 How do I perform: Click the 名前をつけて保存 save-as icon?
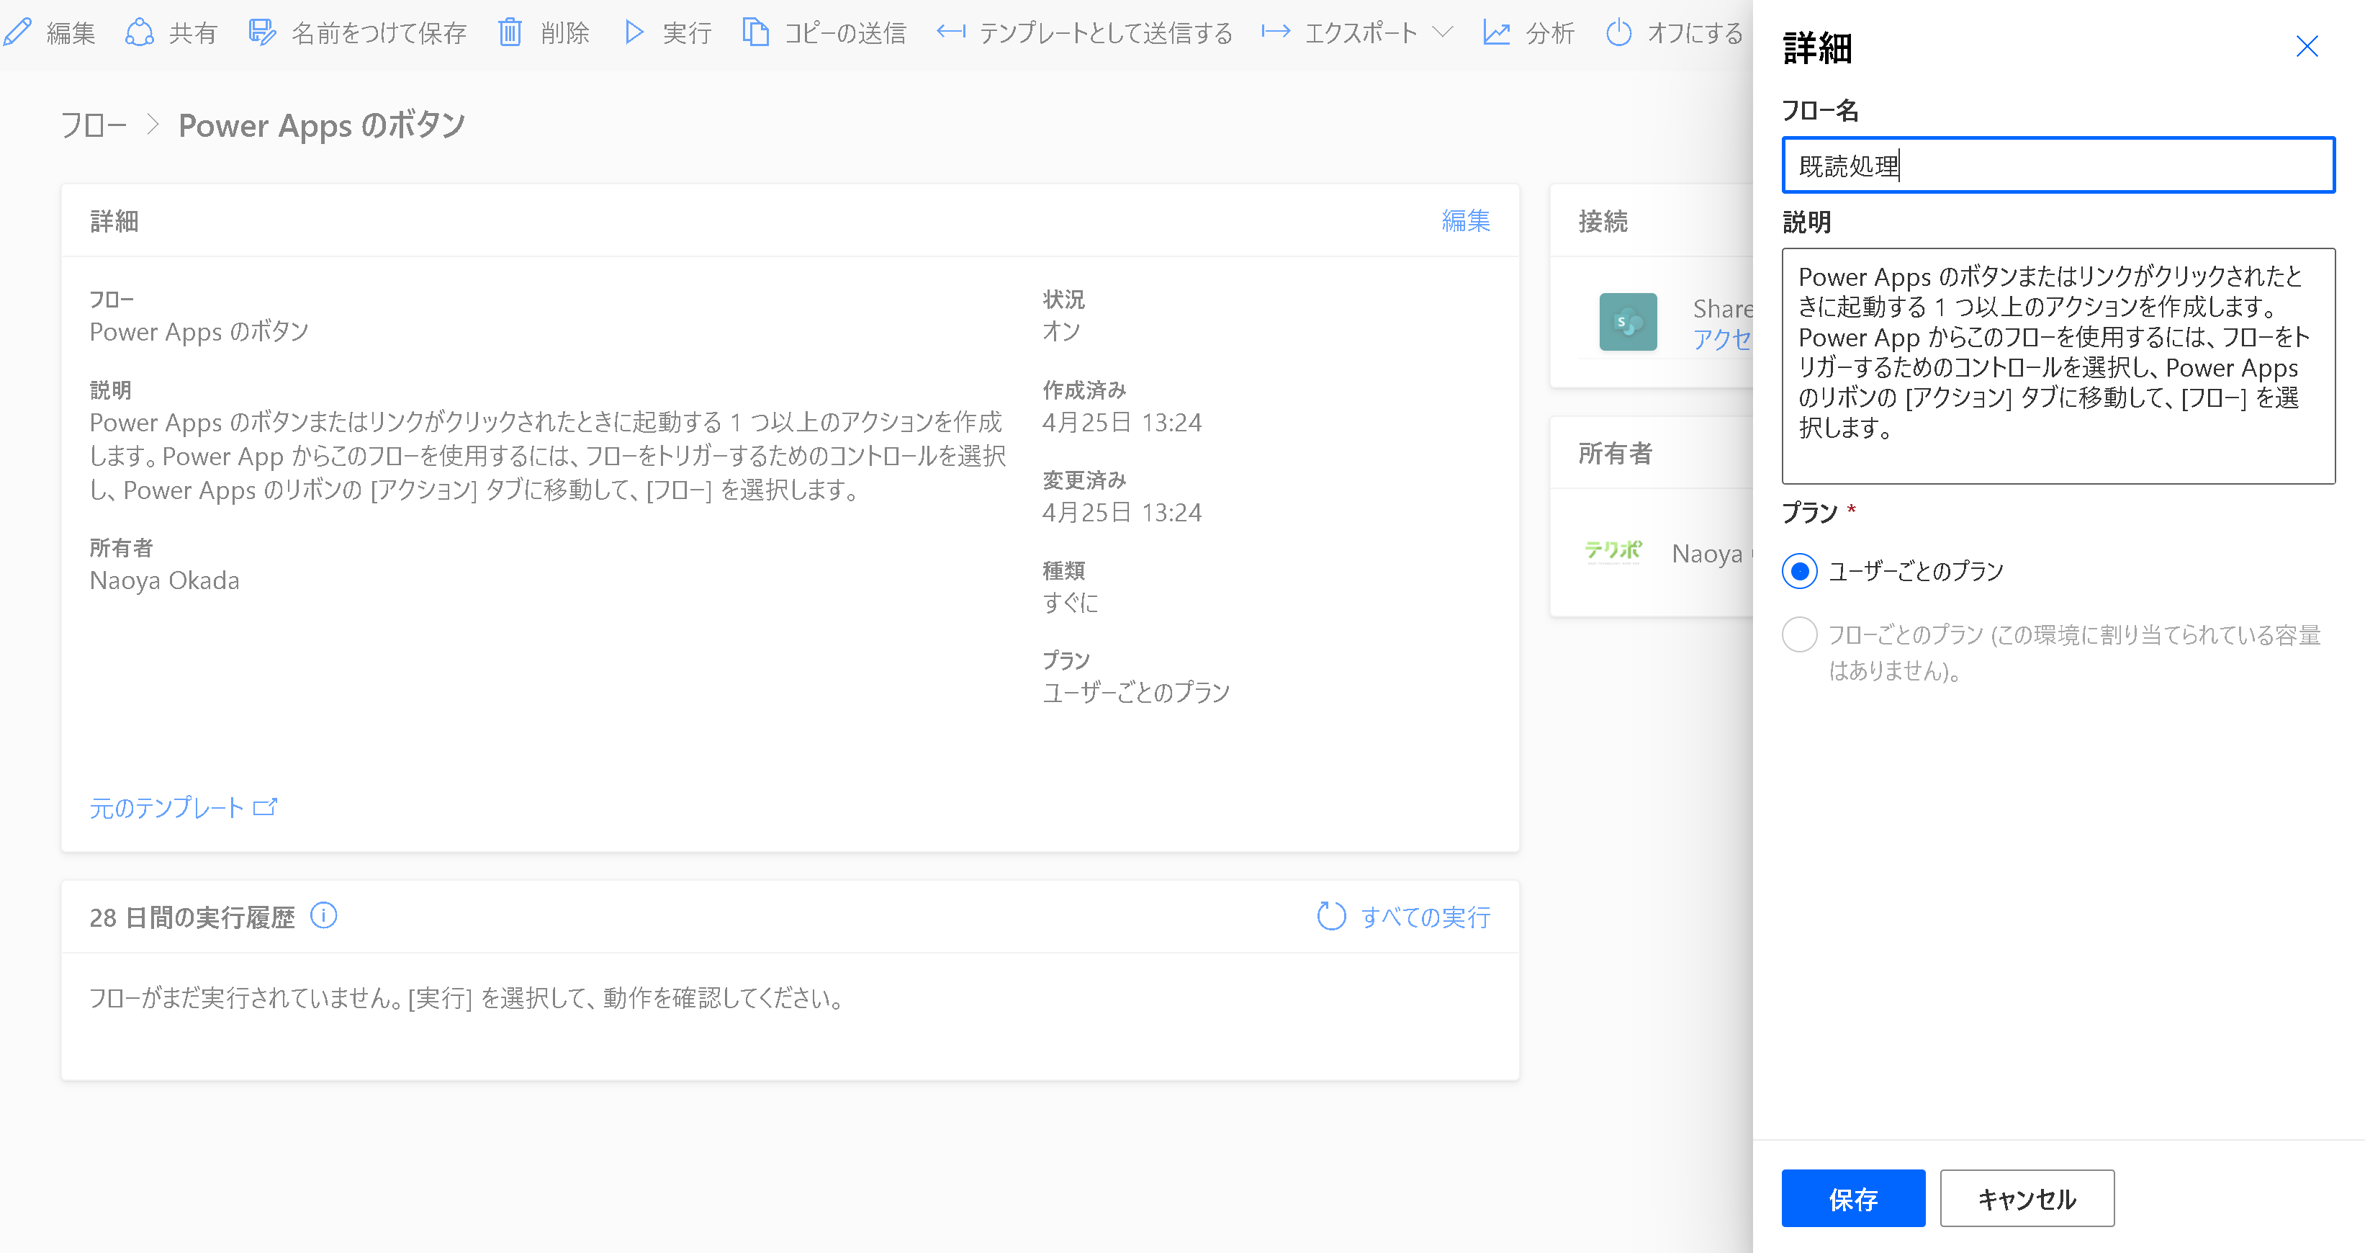[261, 33]
